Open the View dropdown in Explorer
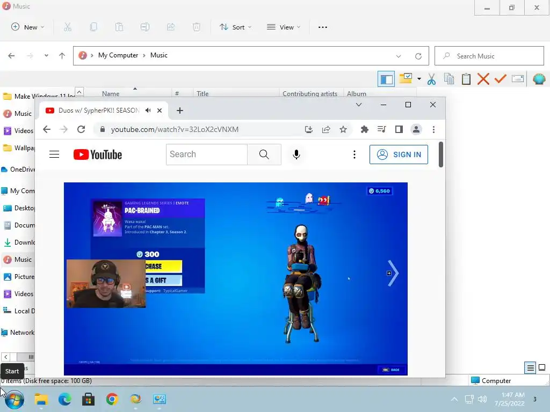 [x=284, y=27]
